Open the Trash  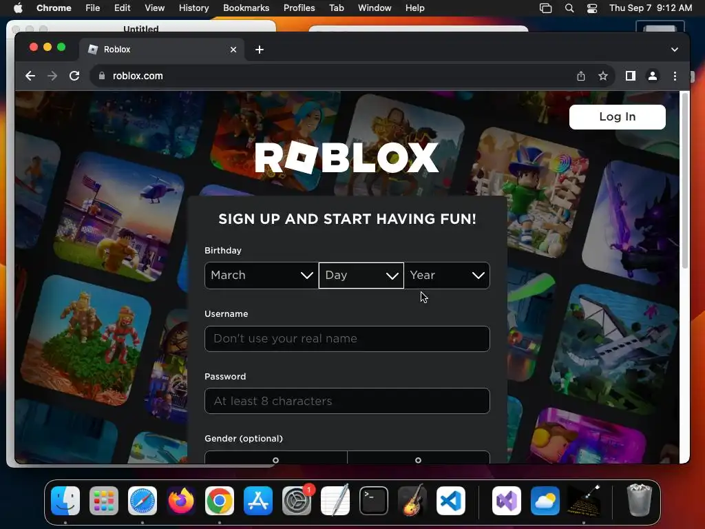point(639,500)
